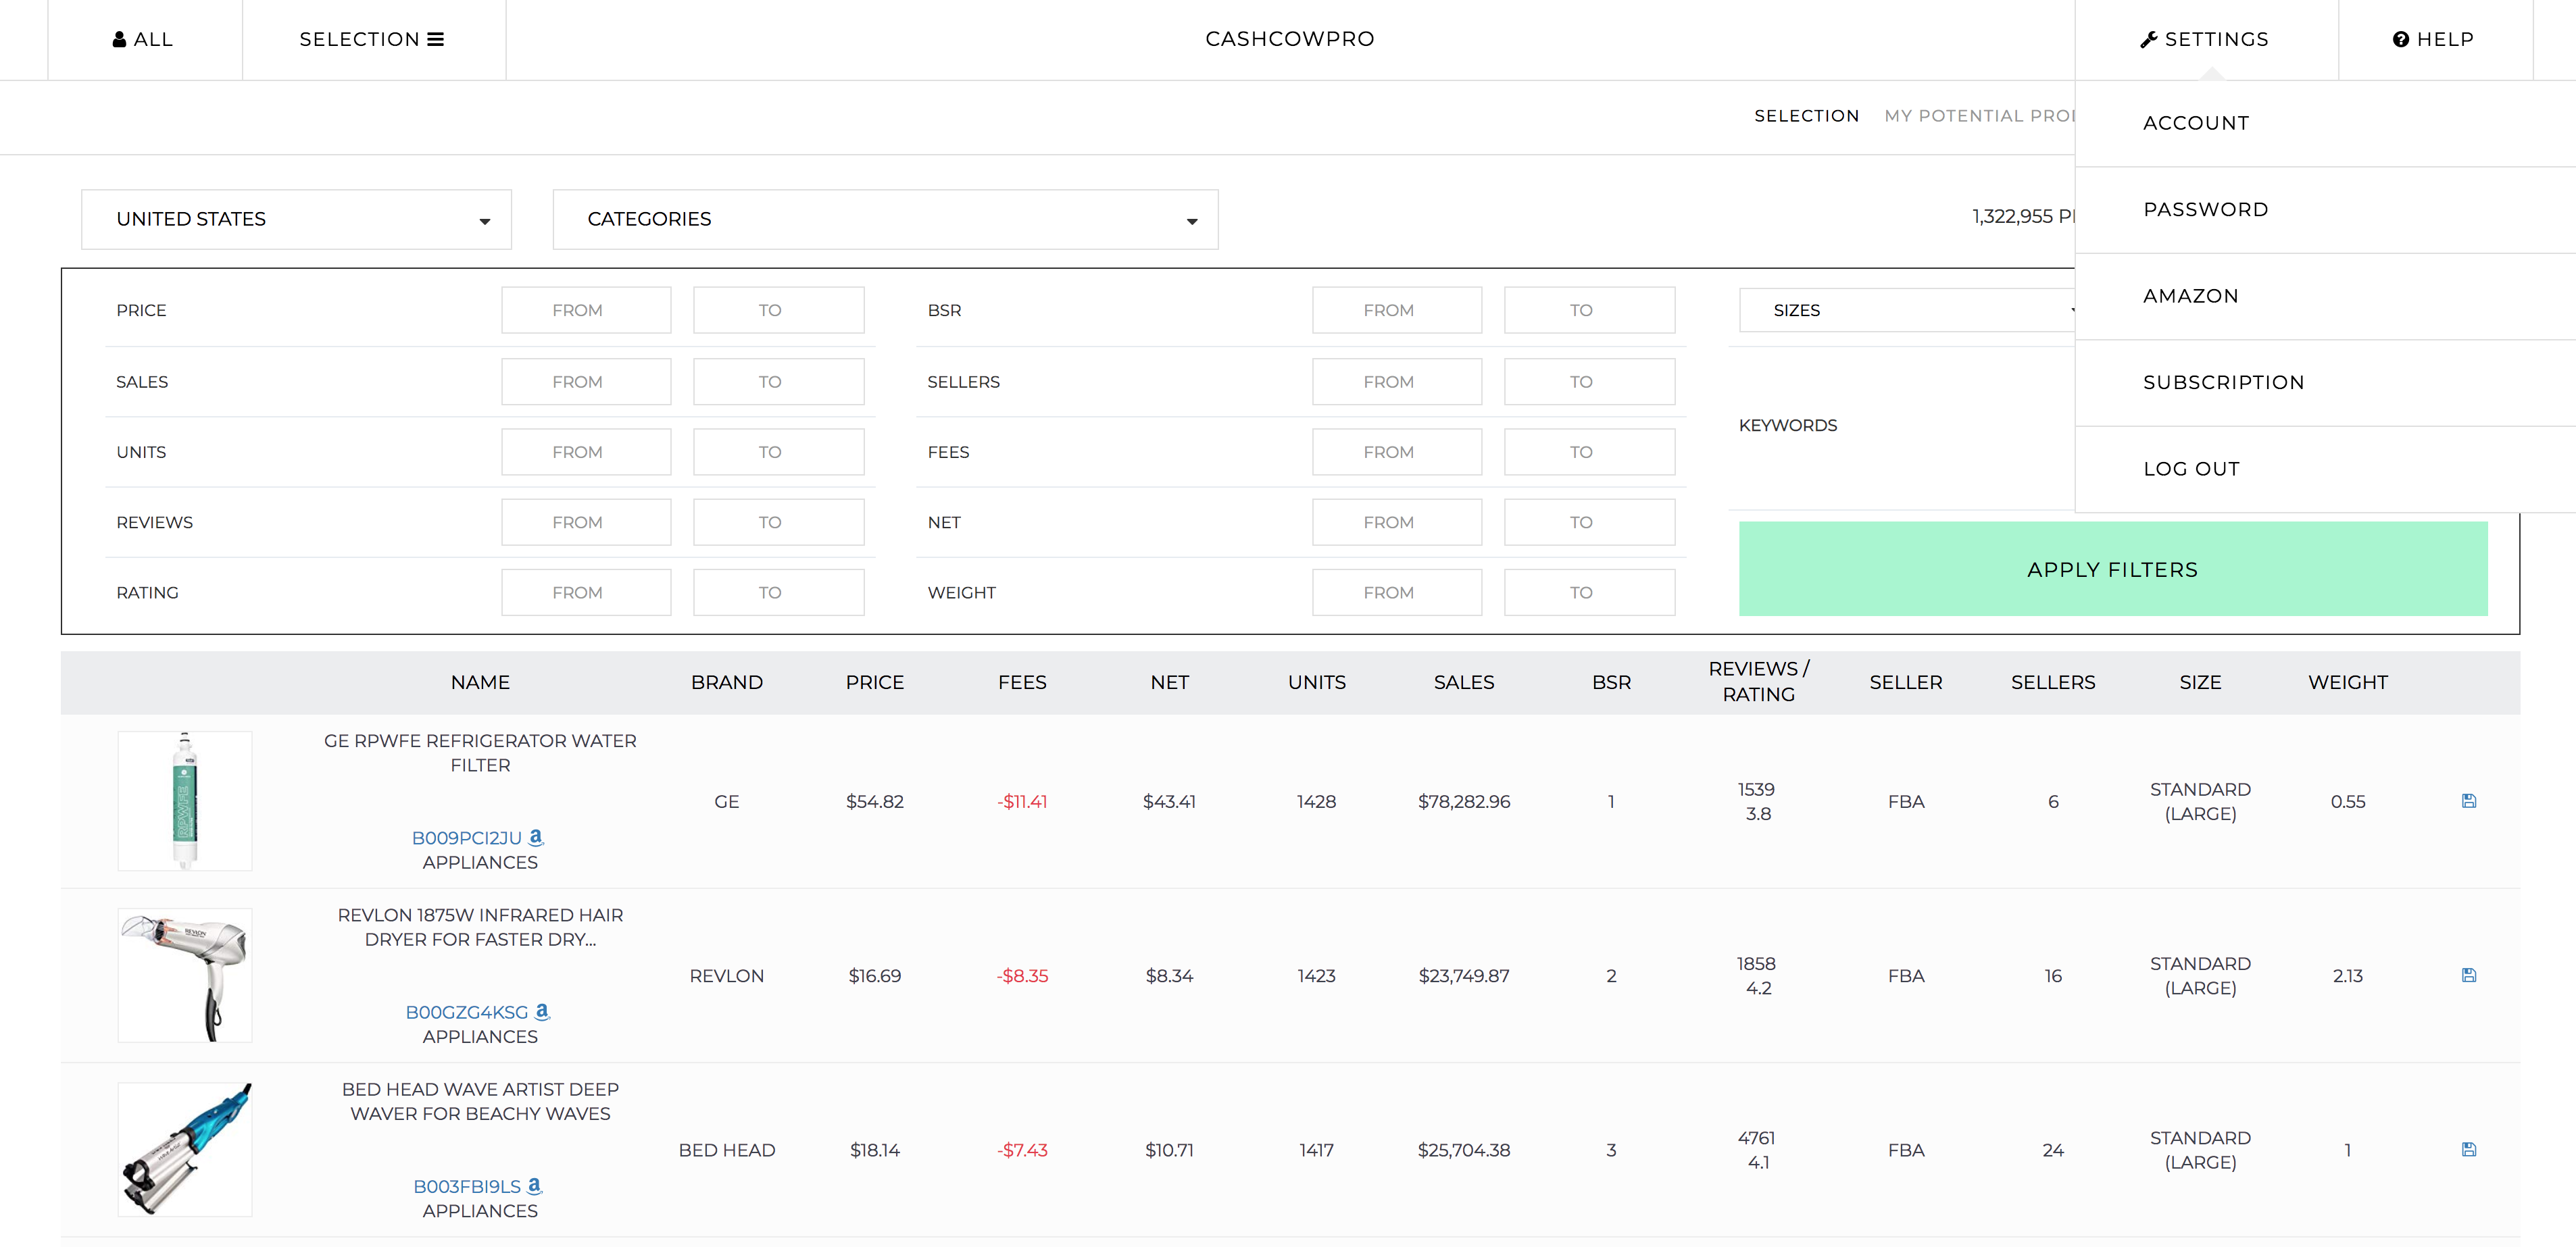This screenshot has height=1247, width=2576.
Task: Open the B009PCI2JU ASIN link
Action: 466,838
